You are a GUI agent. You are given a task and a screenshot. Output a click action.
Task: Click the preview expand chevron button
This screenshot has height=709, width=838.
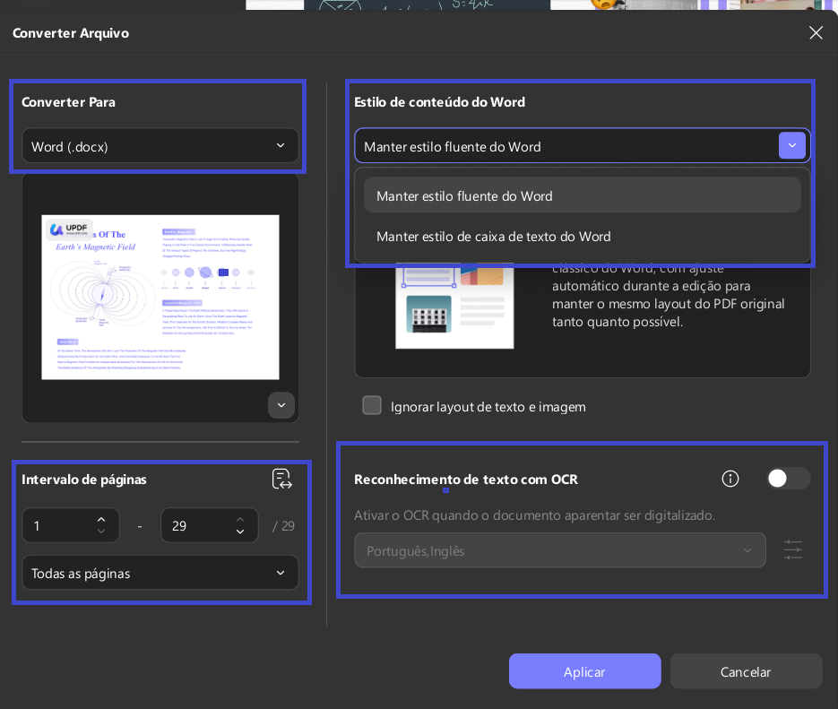click(281, 405)
